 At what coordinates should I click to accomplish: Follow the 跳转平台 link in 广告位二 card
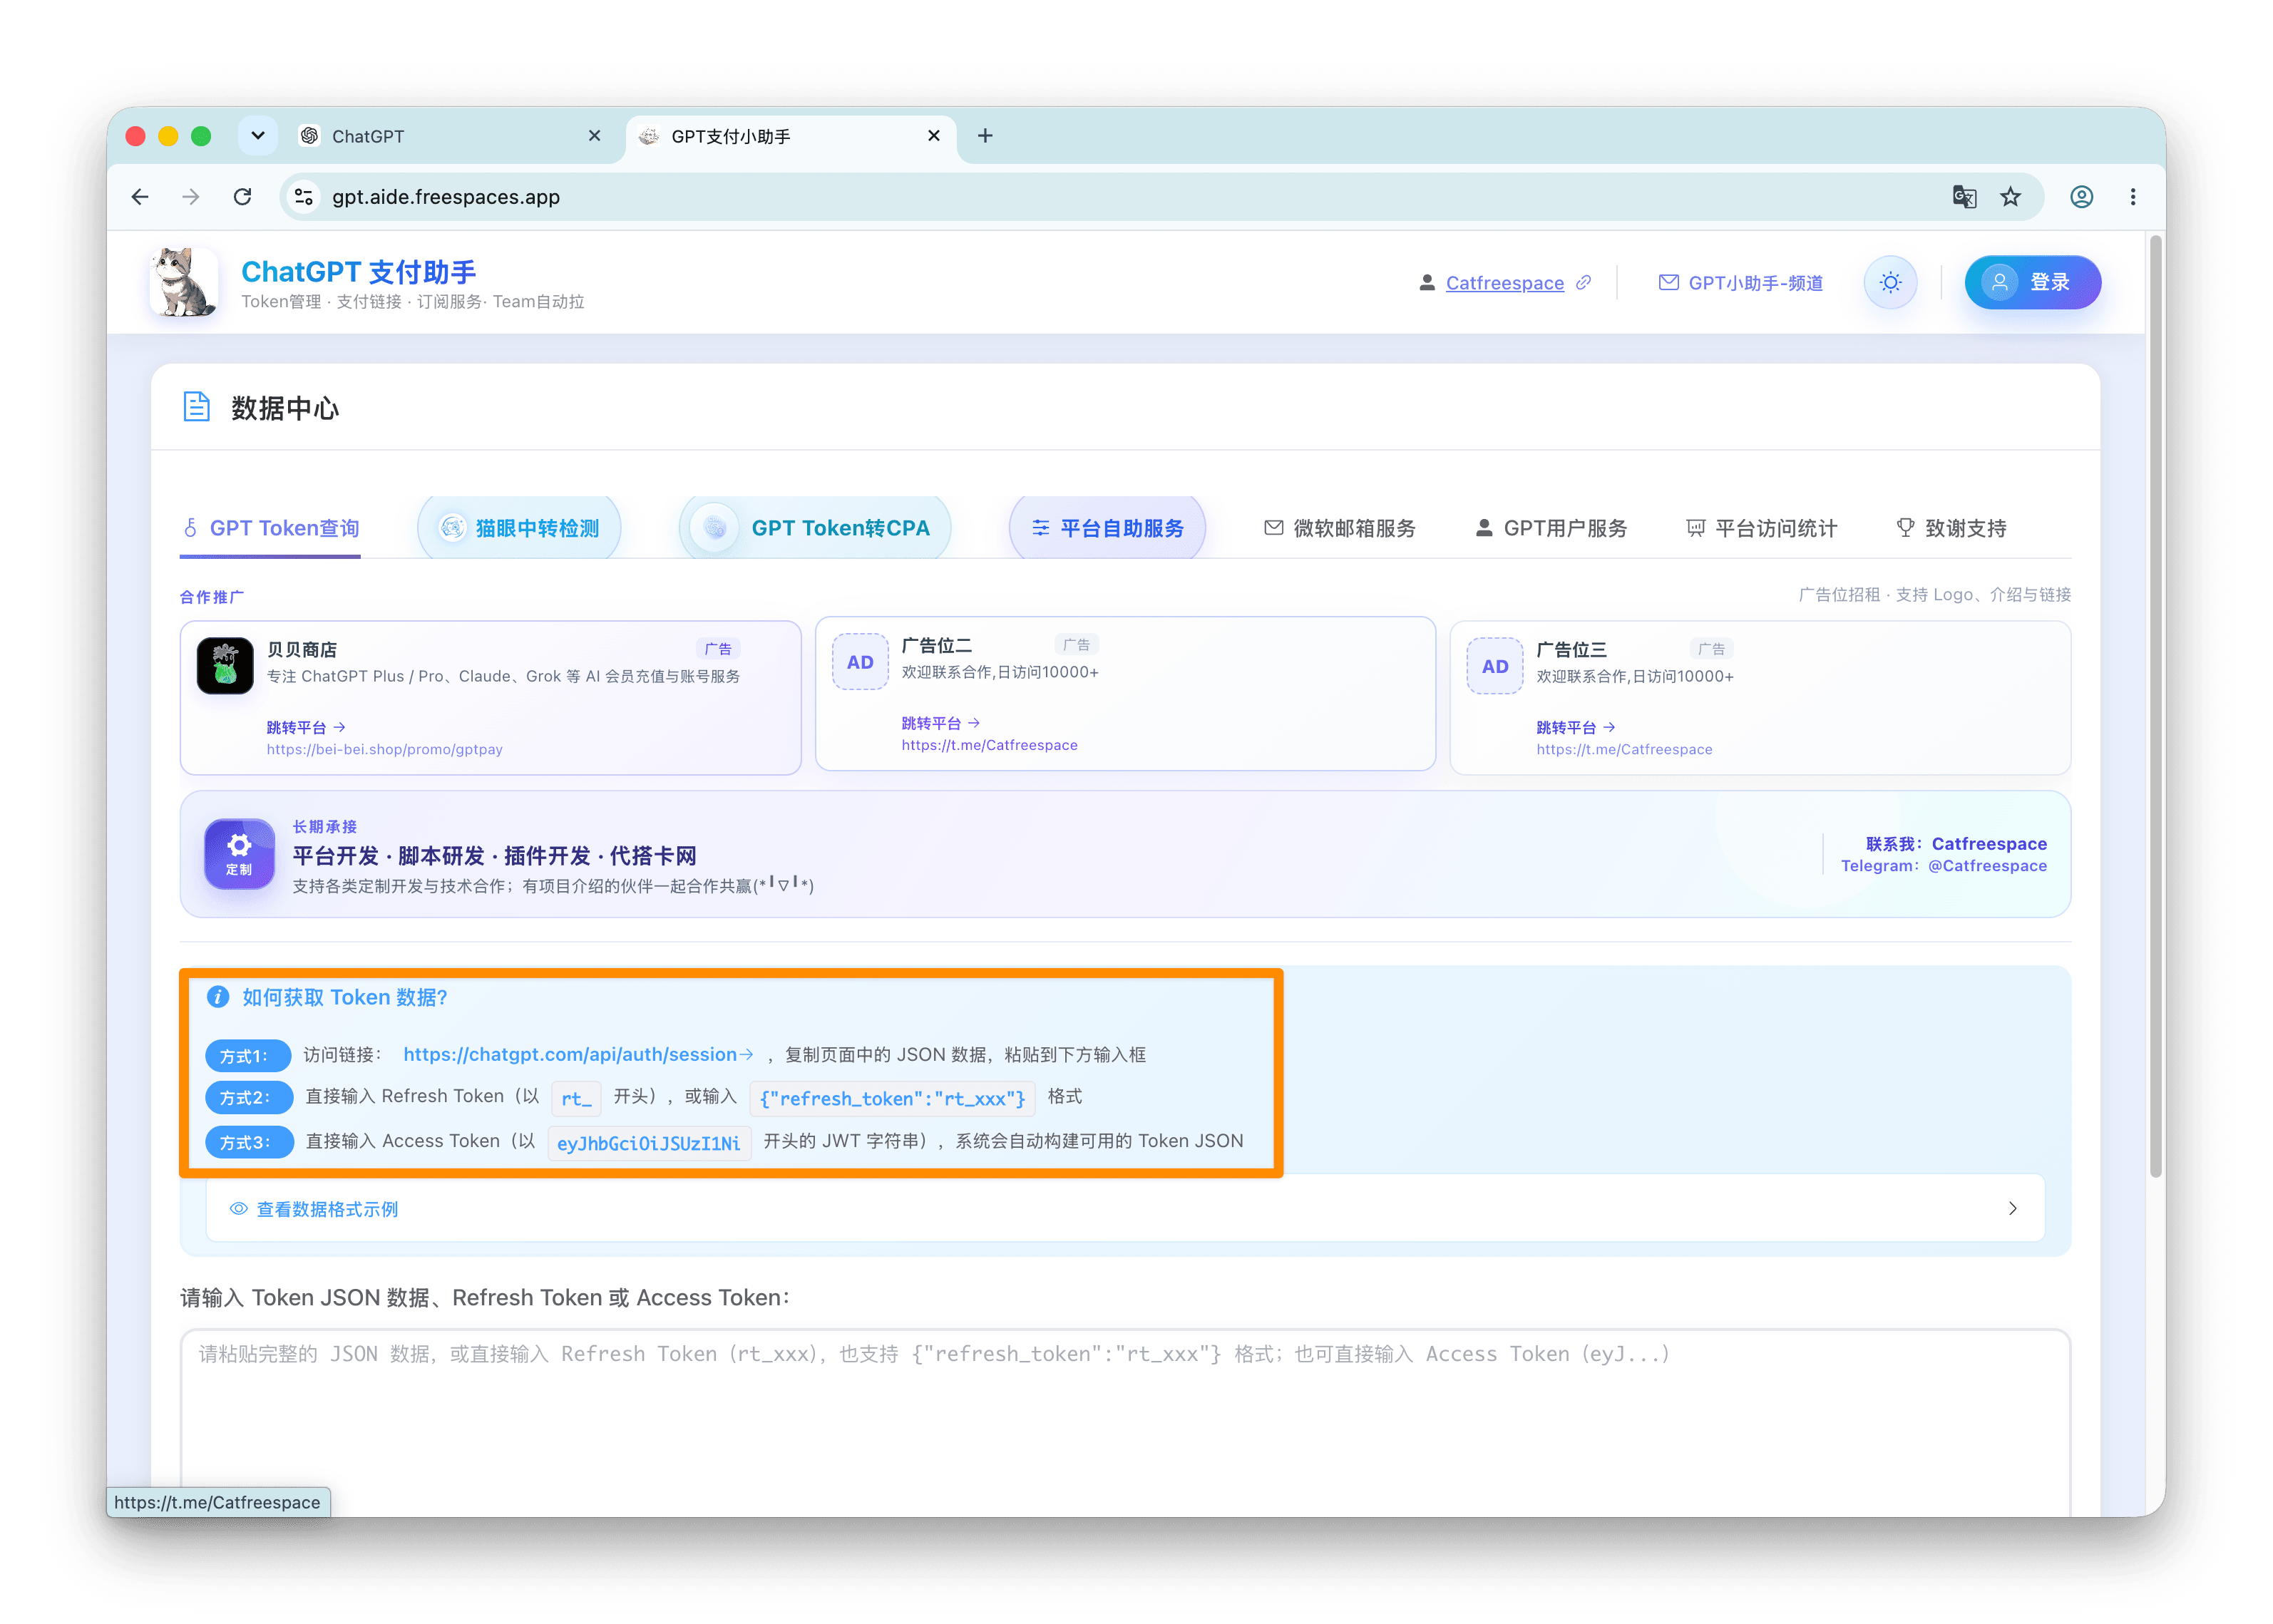tap(941, 723)
